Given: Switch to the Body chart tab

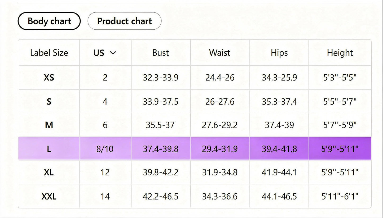Looking at the screenshot, I should point(49,21).
